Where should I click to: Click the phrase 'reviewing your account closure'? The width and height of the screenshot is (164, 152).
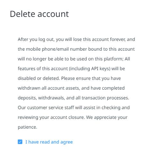[51, 118]
